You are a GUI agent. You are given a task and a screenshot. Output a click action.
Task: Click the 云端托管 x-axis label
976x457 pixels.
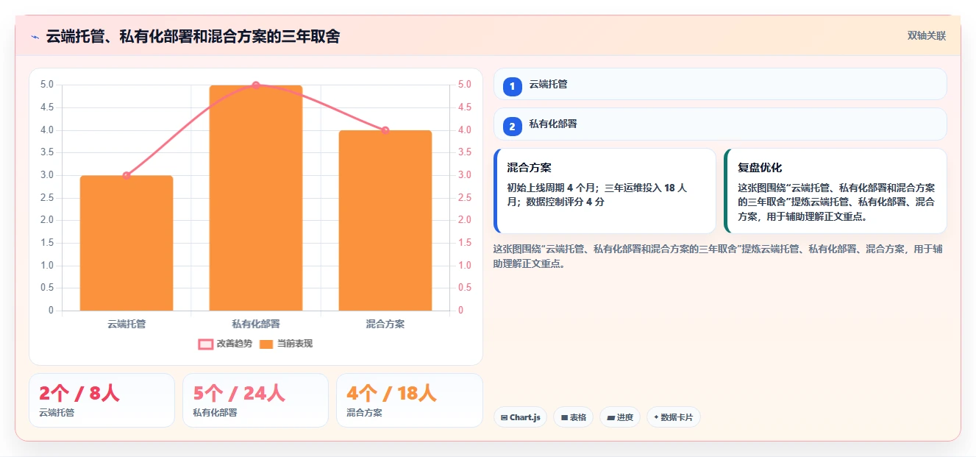point(127,324)
